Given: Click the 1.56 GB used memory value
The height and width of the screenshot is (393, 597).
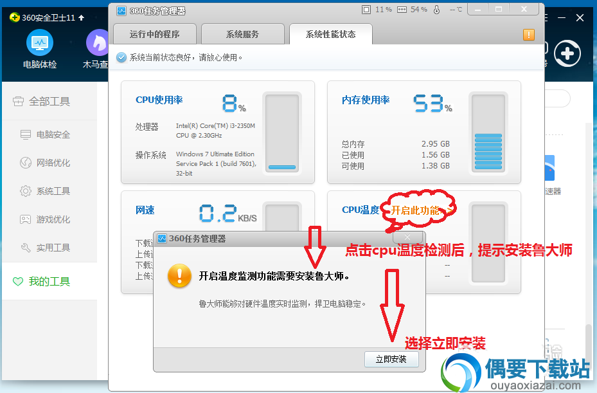Looking at the screenshot, I should click(436, 155).
